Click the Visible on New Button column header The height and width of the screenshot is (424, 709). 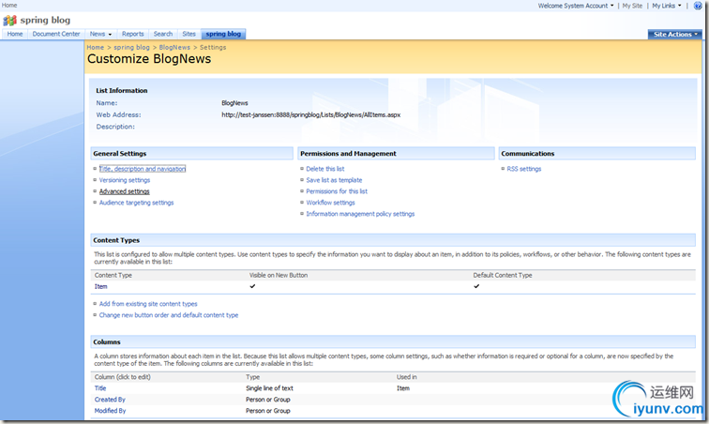(x=279, y=275)
